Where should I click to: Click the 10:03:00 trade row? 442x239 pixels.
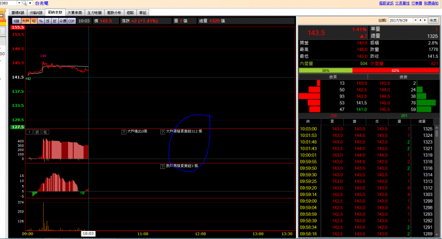pyautogui.click(x=366, y=129)
